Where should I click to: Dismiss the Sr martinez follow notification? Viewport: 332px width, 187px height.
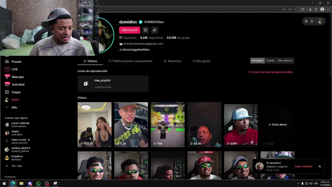[x=320, y=166]
